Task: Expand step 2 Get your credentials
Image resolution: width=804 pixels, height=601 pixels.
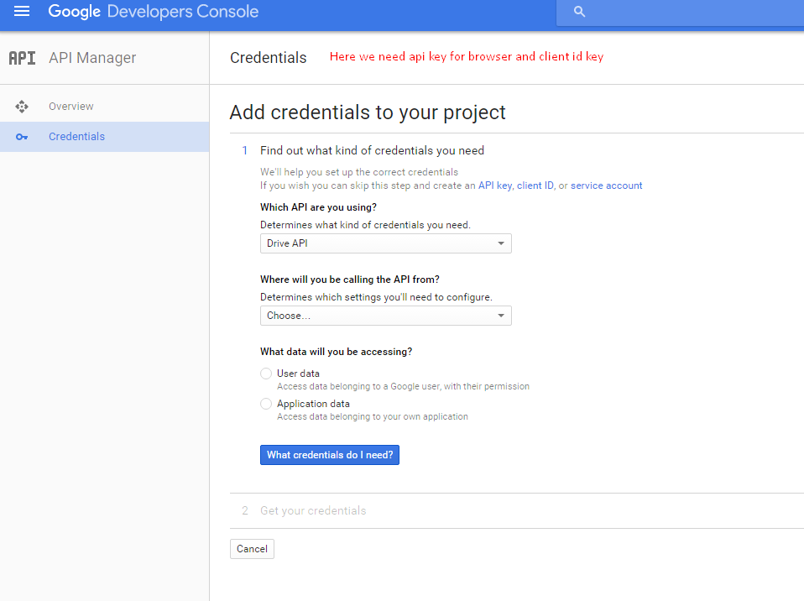Action: coord(313,510)
